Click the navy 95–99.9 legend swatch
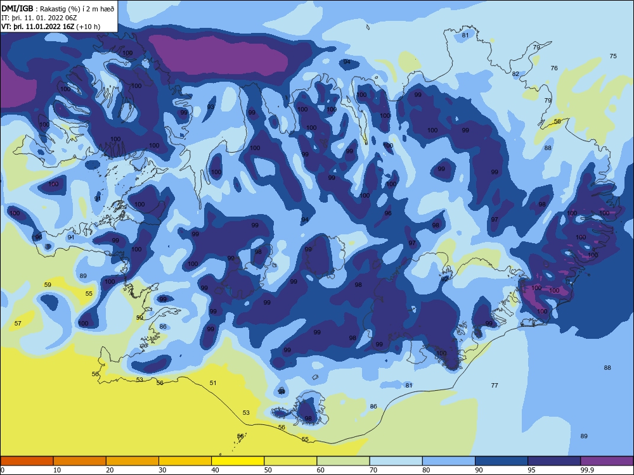Screen dimensions: 634x475 554,461
